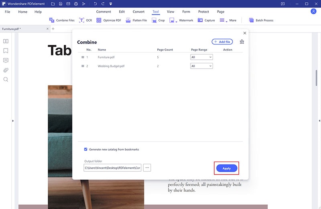Print document with printer icon

pos(76,4)
